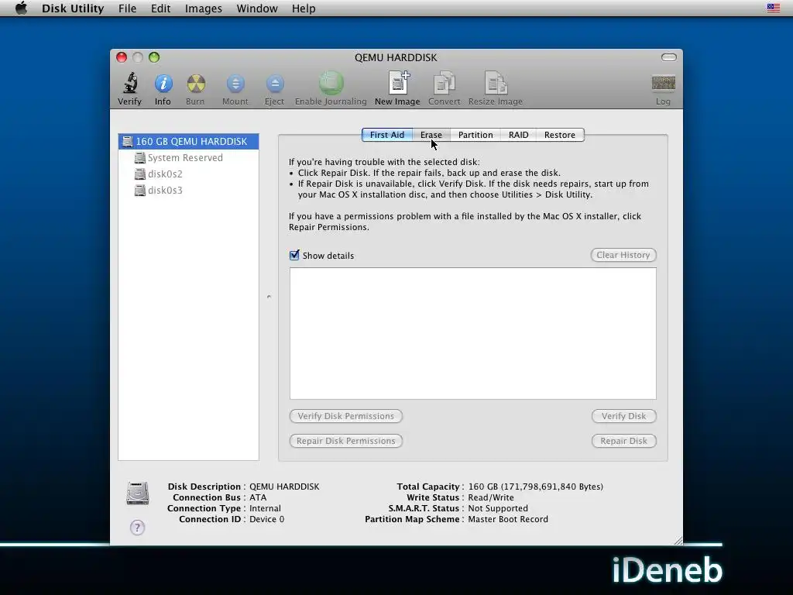Click the Write Status Read/Write value
Screen dimensions: 793x595
tap(490, 498)
